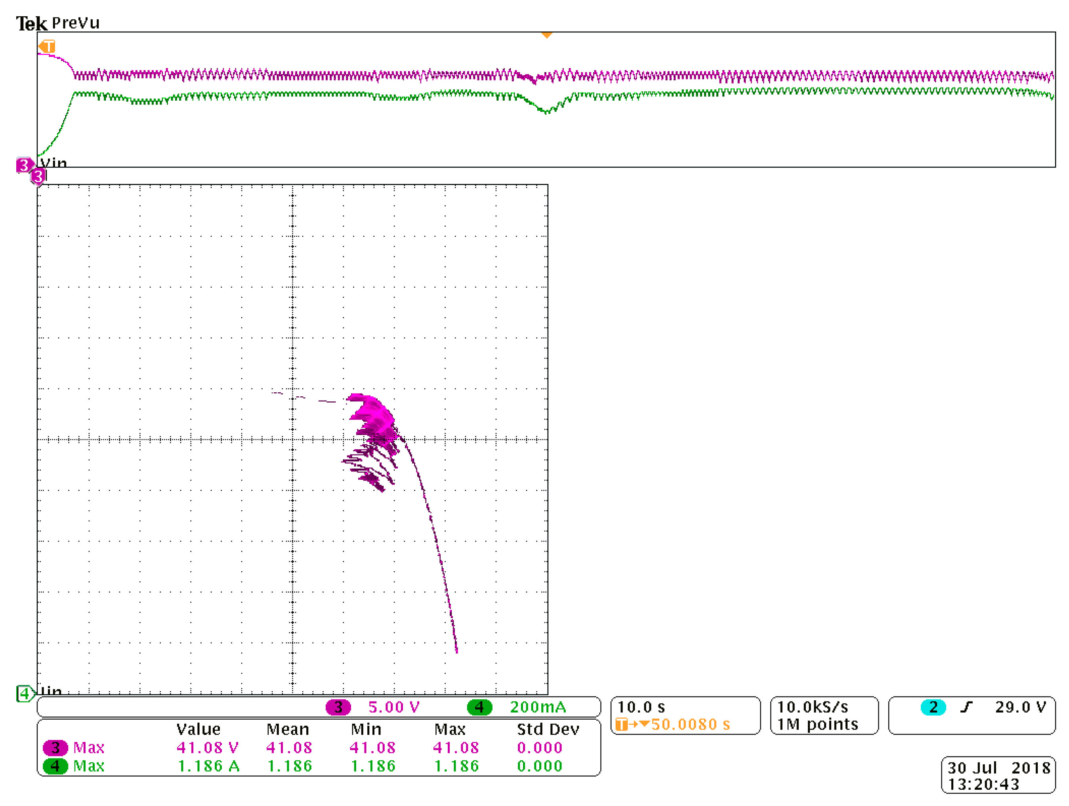Click the orange trigger position triangle at top

click(x=546, y=35)
